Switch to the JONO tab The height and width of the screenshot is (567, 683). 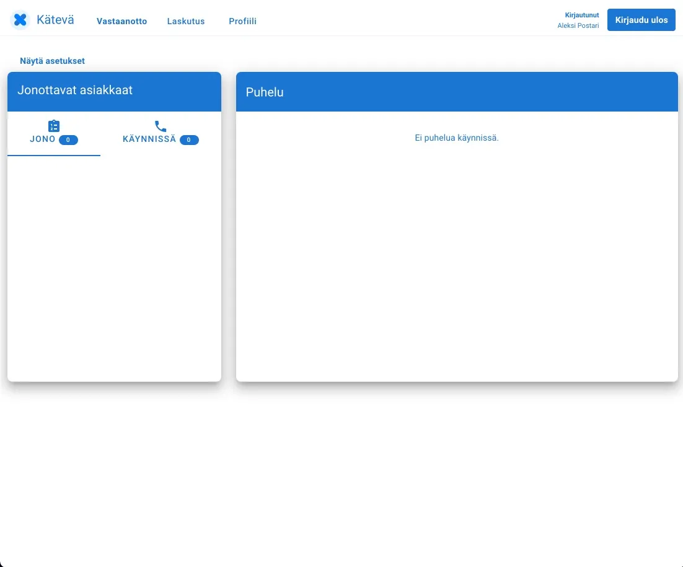tap(54, 133)
